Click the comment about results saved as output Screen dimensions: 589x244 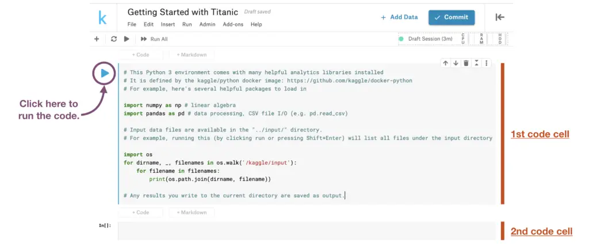pos(234,196)
